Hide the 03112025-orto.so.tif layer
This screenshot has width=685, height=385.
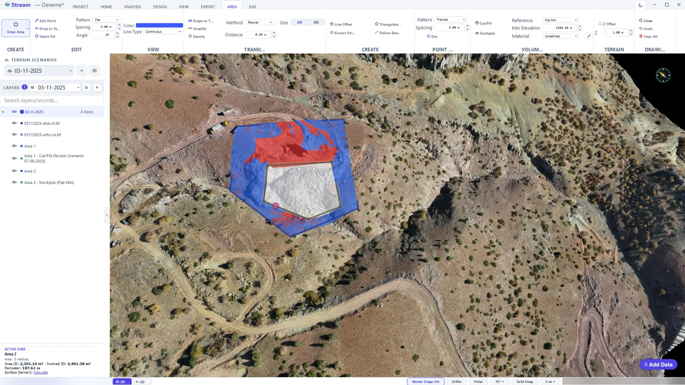coord(14,135)
